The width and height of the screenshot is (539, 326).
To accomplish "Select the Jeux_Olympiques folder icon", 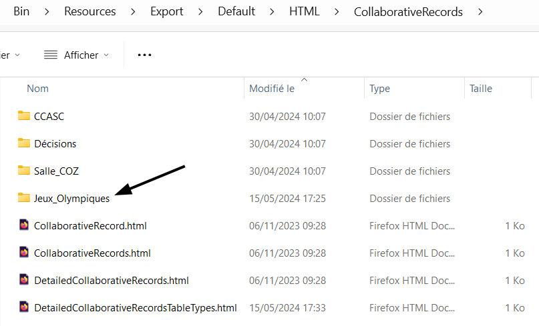I will click(x=24, y=198).
